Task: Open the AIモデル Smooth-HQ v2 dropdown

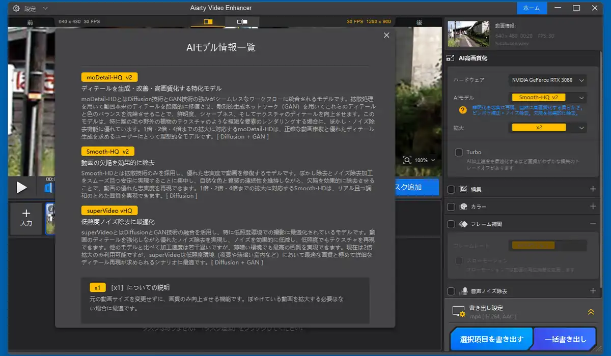Action: [x=547, y=97]
